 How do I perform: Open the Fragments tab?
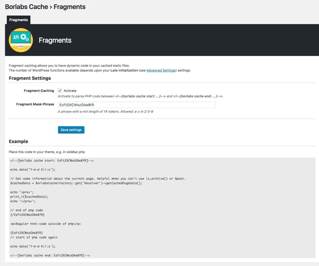(19, 20)
